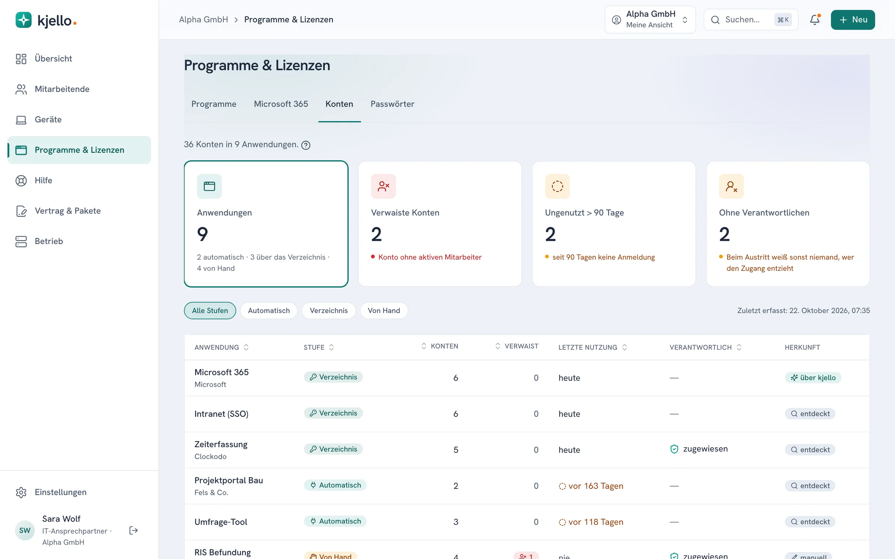Switch to the Programme tab

click(214, 104)
